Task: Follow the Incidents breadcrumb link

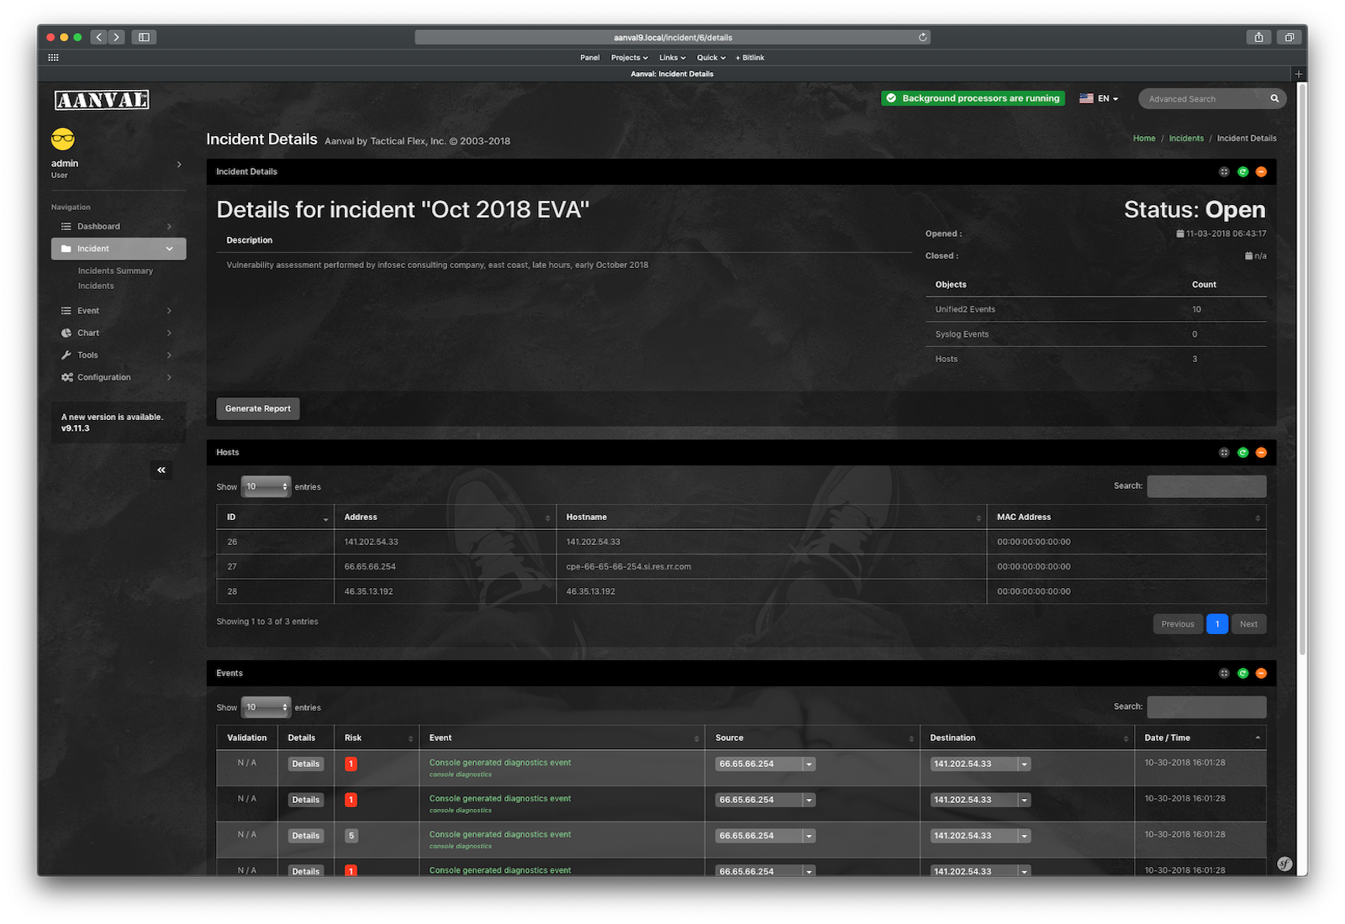Action: point(1186,139)
